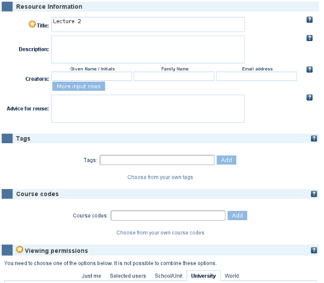324x283 pixels.
Task: Click Add button next to Course codes
Action: [x=237, y=215]
